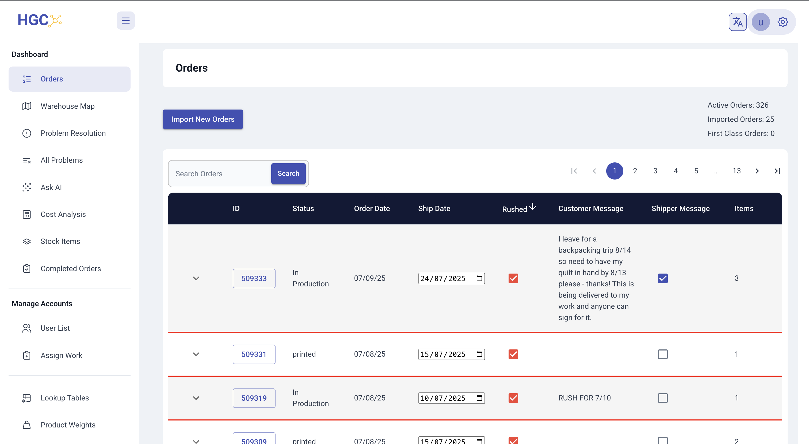809x444 pixels.
Task: Open Completed Orders page
Action: pos(69,268)
